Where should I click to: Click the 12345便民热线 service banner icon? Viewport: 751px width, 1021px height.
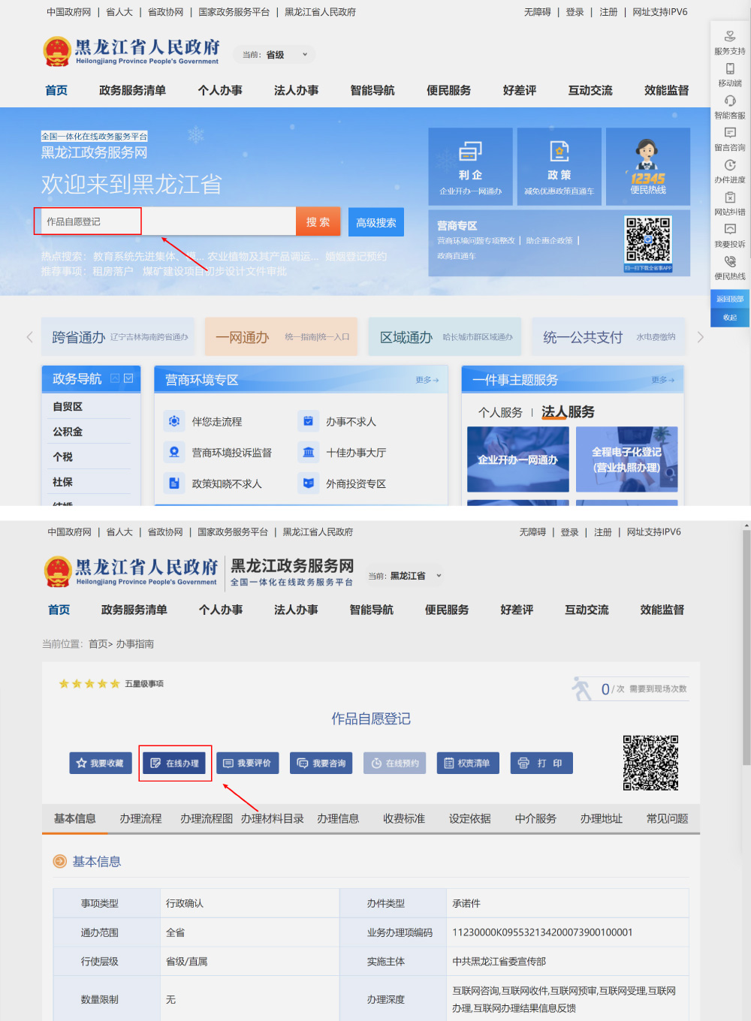click(647, 165)
